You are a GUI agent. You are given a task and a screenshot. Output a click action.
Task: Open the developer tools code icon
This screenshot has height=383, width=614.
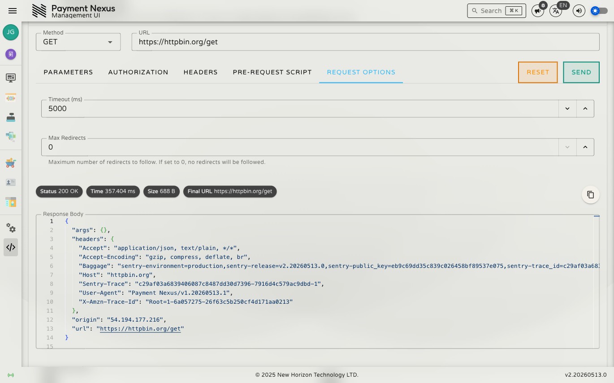point(11,247)
